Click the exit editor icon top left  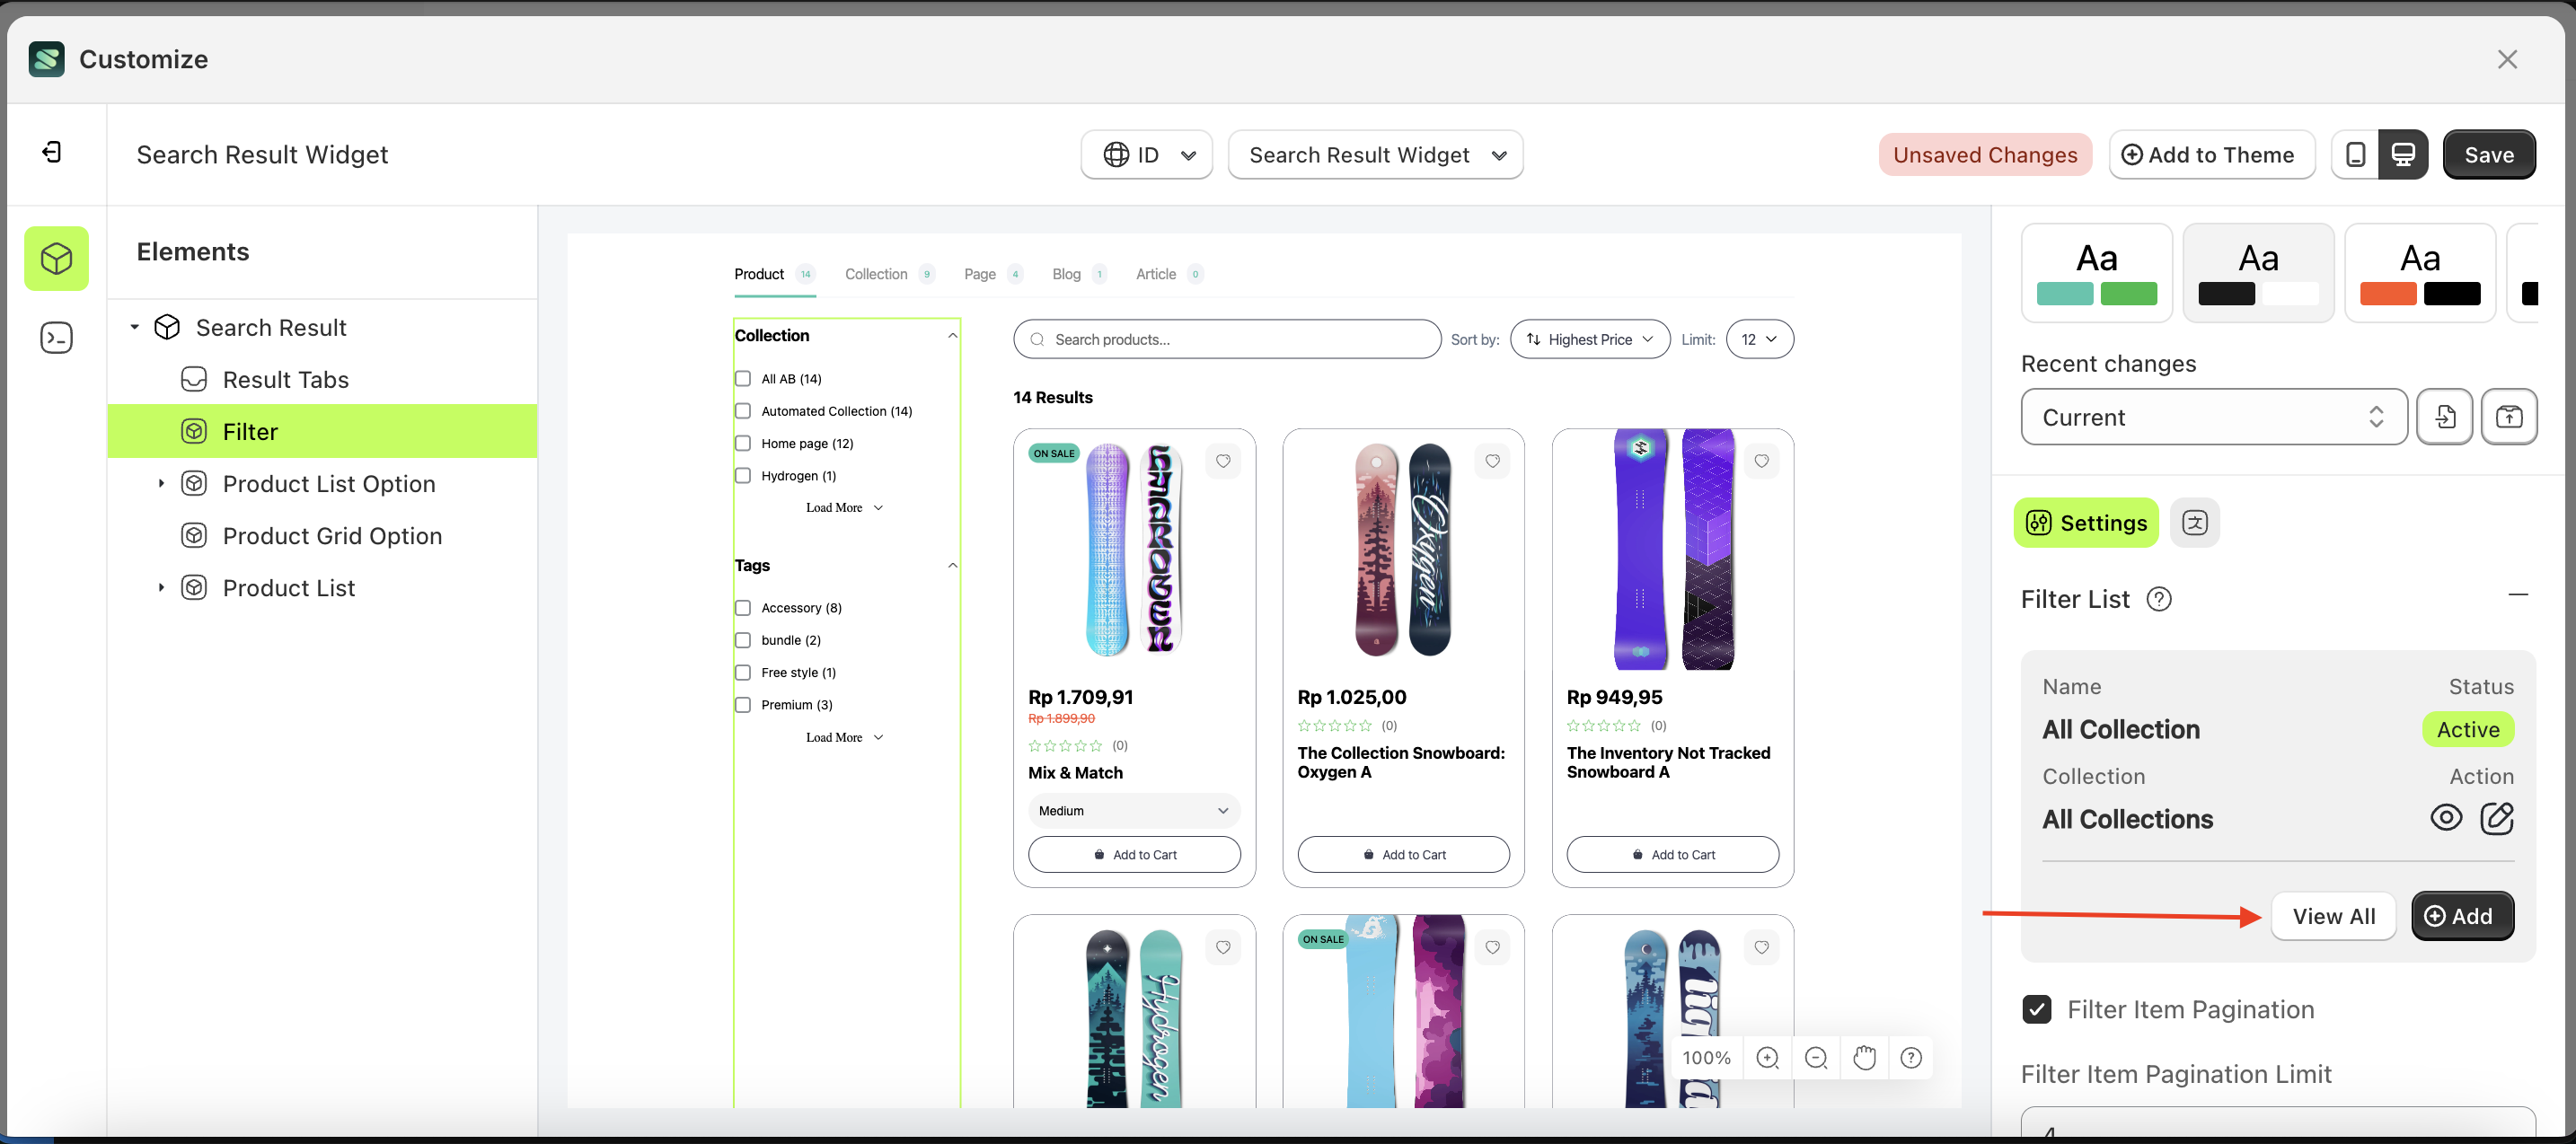[52, 152]
